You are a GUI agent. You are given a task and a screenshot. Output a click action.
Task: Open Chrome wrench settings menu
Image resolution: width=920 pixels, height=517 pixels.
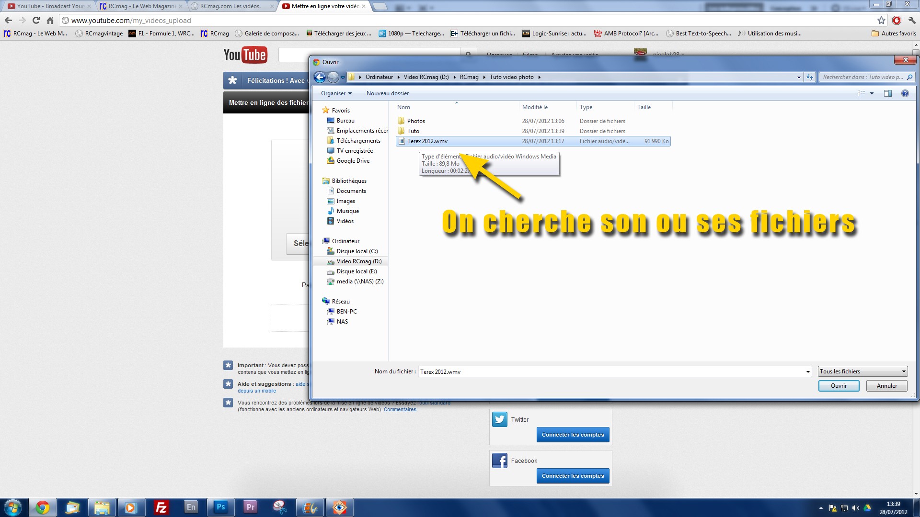pos(912,20)
